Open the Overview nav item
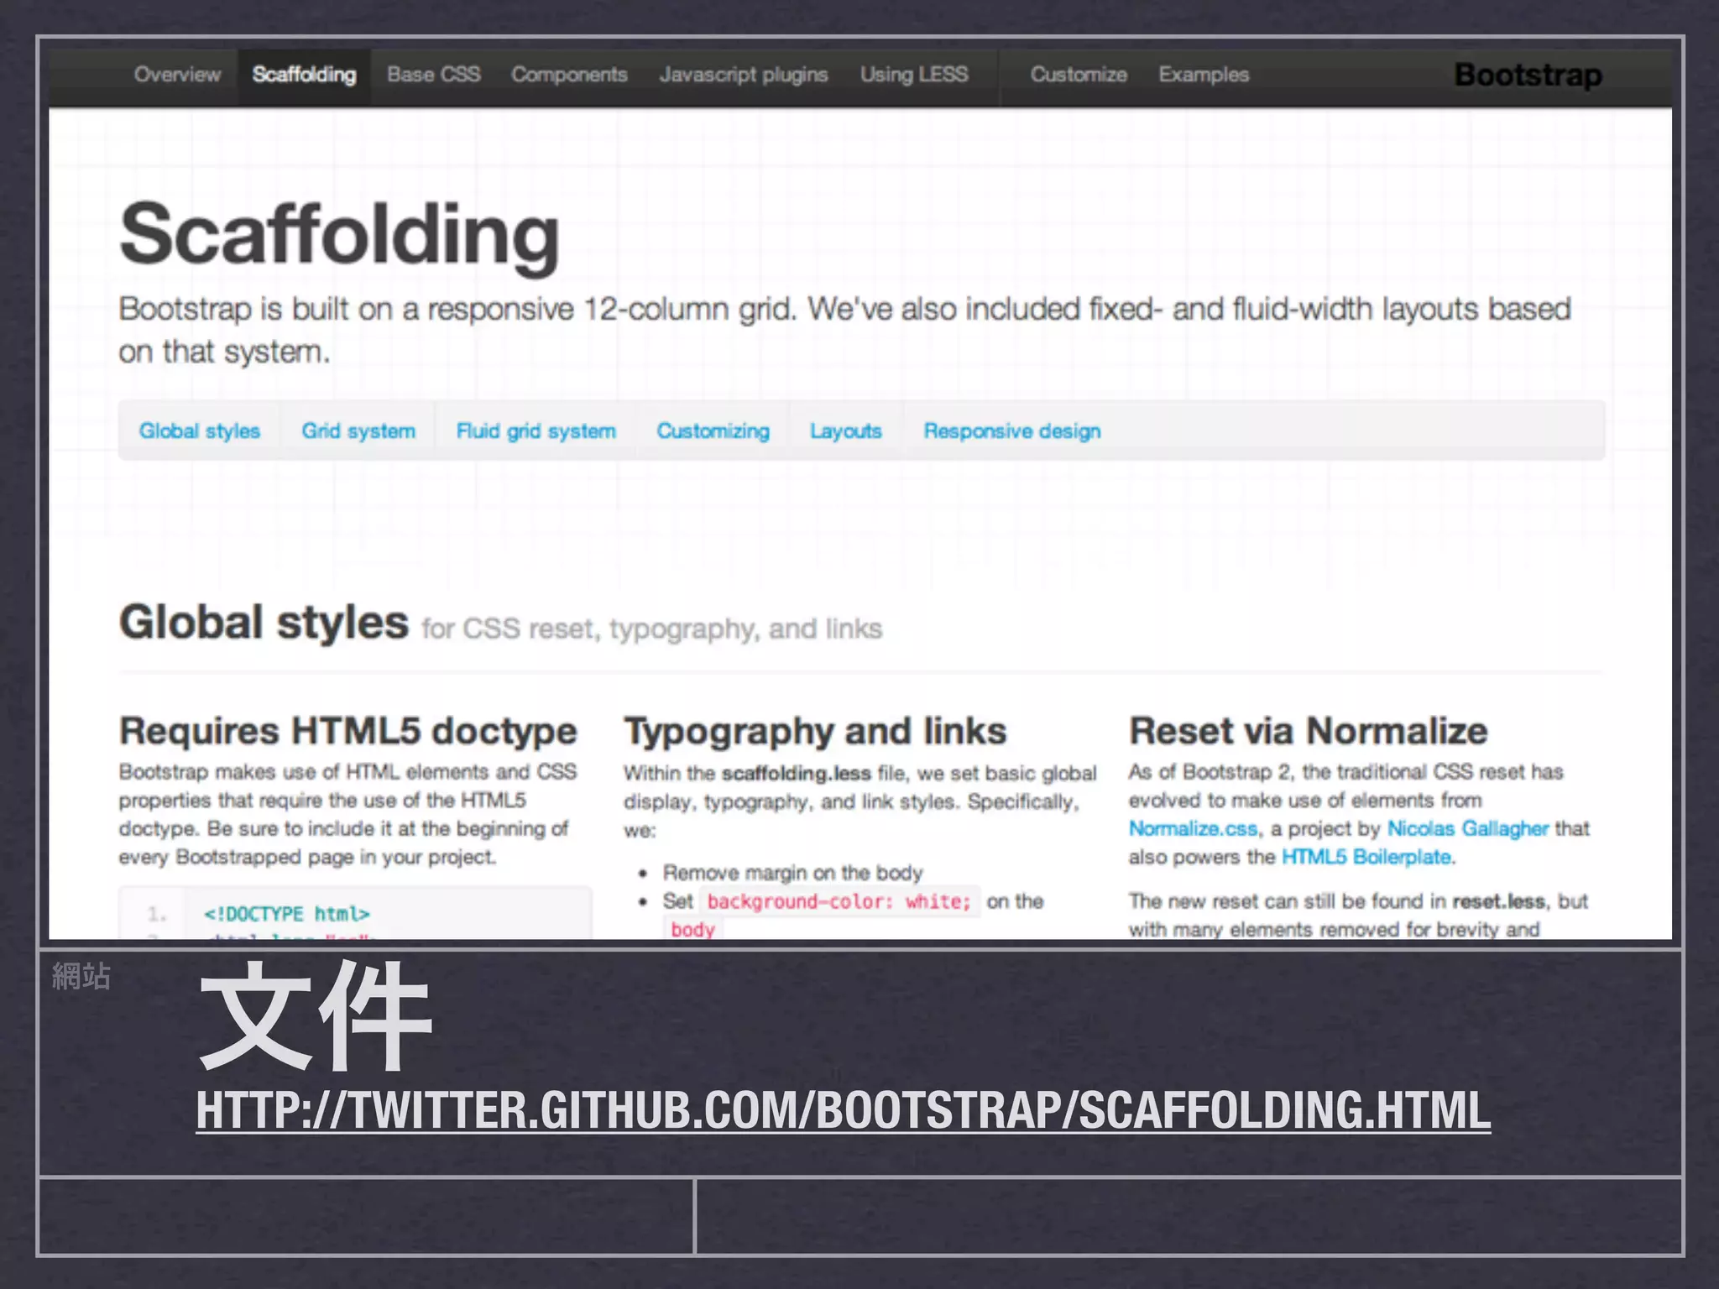The image size is (1719, 1289). [177, 75]
